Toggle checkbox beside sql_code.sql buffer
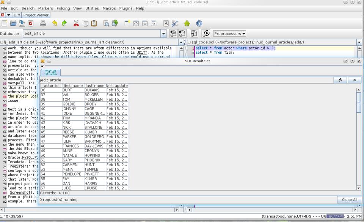The image size is (364, 222). pos(189,42)
